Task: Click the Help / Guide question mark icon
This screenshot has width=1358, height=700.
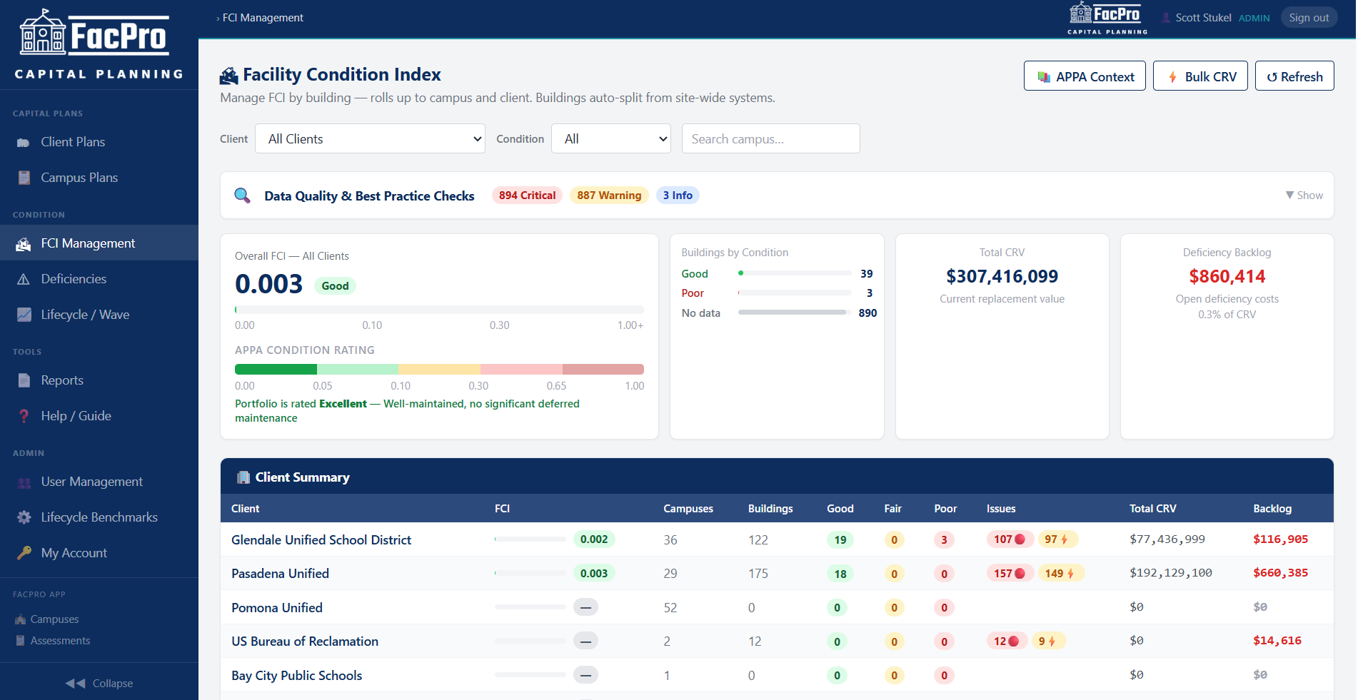Action: point(24,416)
